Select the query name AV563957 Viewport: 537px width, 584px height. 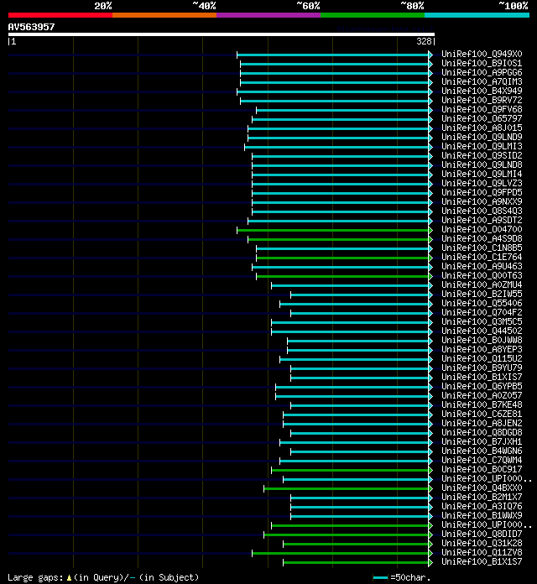pyautogui.click(x=31, y=27)
